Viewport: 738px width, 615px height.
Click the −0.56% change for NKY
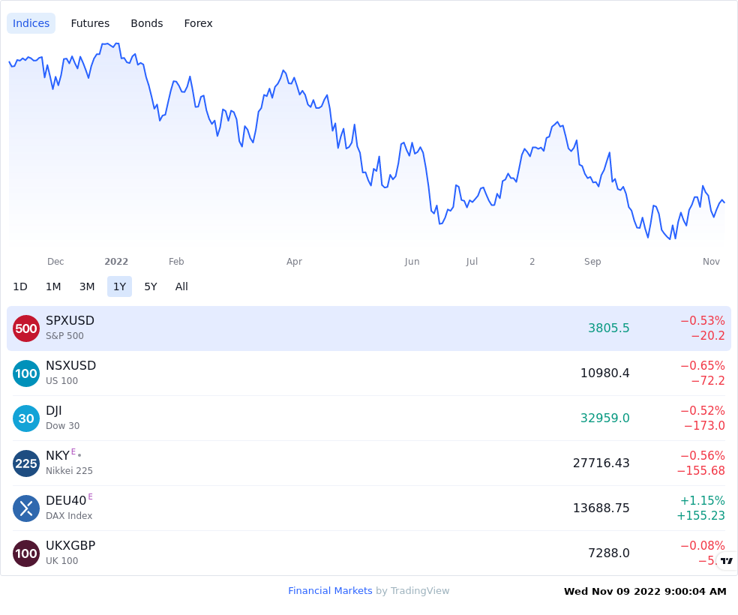pos(702,455)
